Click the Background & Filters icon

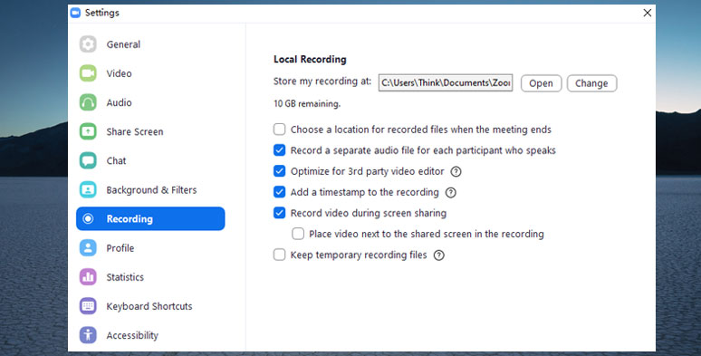click(88, 189)
